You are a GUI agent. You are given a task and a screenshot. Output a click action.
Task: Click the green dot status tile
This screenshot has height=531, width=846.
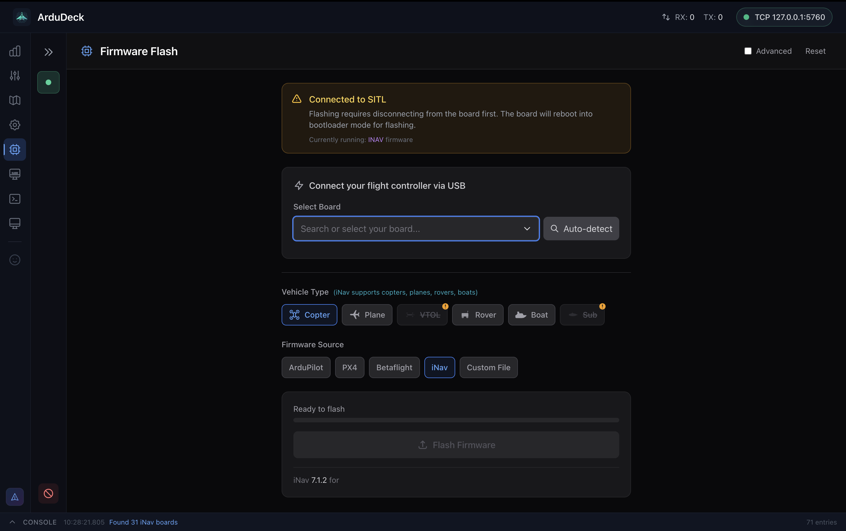coord(48,83)
